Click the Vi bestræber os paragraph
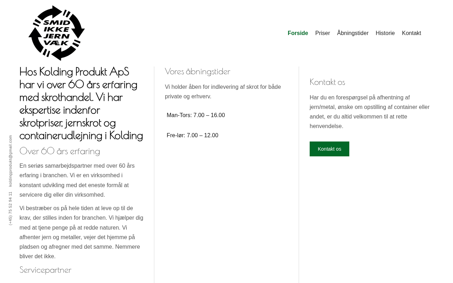The image size is (453, 283). pyautogui.click(x=81, y=232)
